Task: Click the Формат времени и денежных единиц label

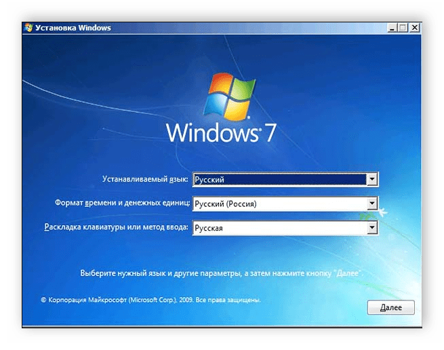Action: (x=122, y=203)
